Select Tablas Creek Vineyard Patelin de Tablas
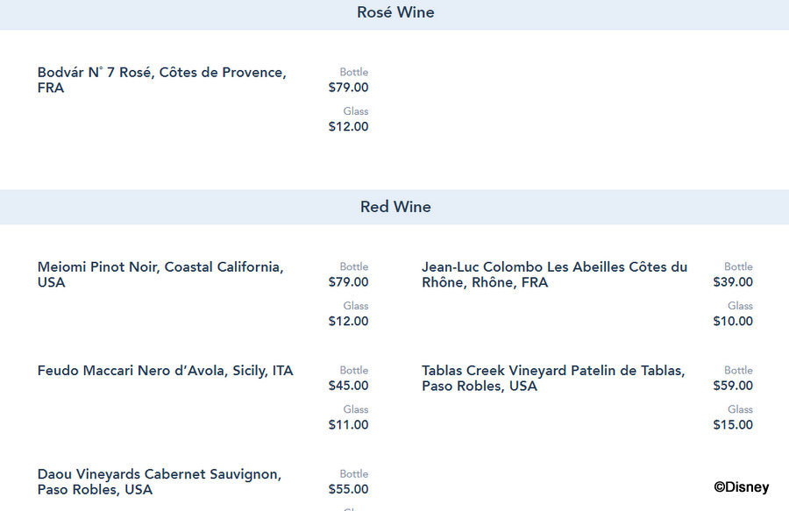789x511 pixels. 553,379
